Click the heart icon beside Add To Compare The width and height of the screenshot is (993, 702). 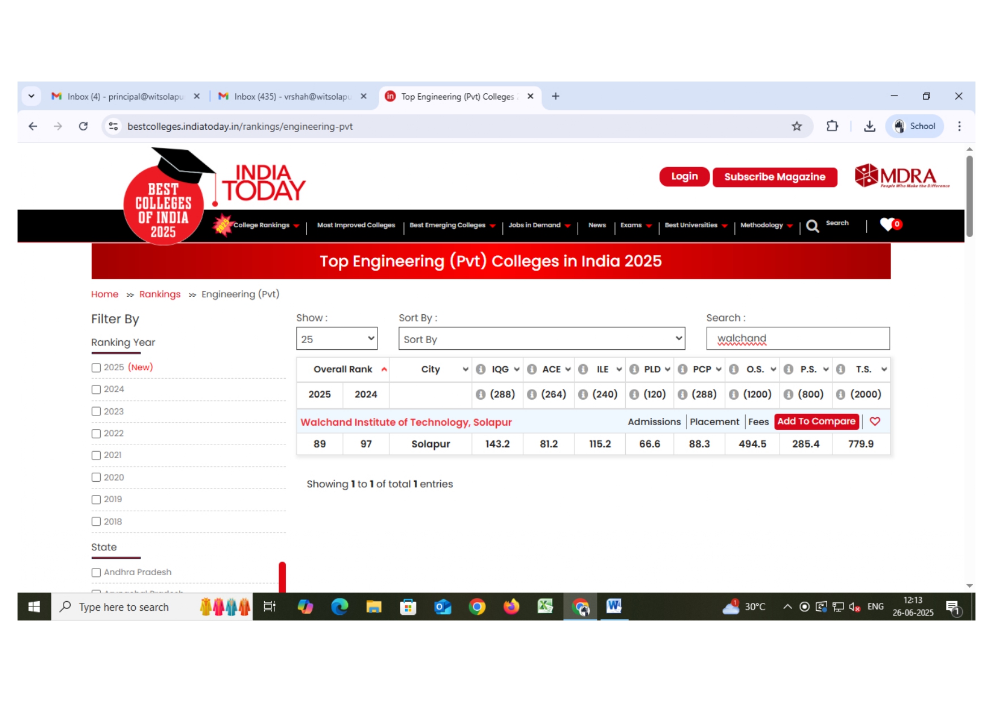(875, 421)
